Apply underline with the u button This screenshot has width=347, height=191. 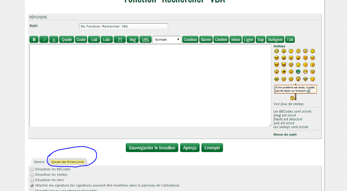(x=54, y=40)
